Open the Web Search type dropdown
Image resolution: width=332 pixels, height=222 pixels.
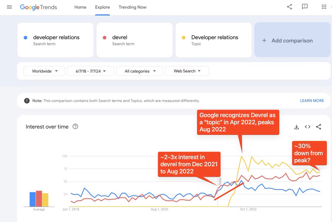tap(187, 71)
